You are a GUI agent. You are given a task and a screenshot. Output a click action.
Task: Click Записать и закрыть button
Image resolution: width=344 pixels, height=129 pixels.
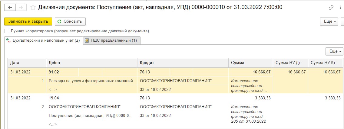(28, 21)
